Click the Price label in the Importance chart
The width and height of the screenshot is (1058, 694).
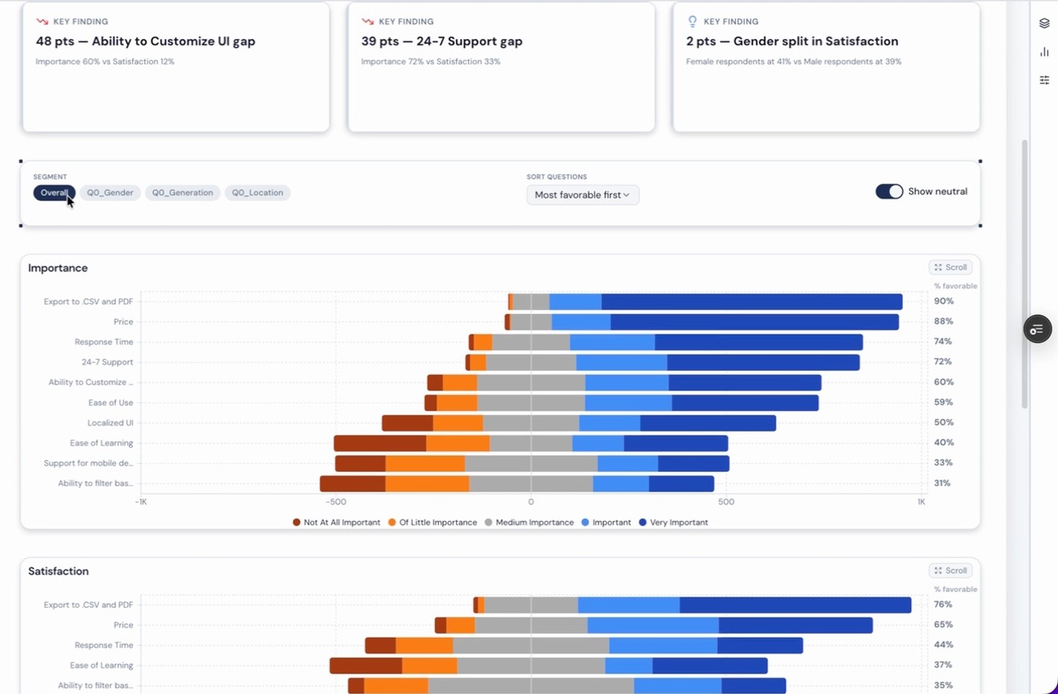pyautogui.click(x=123, y=322)
